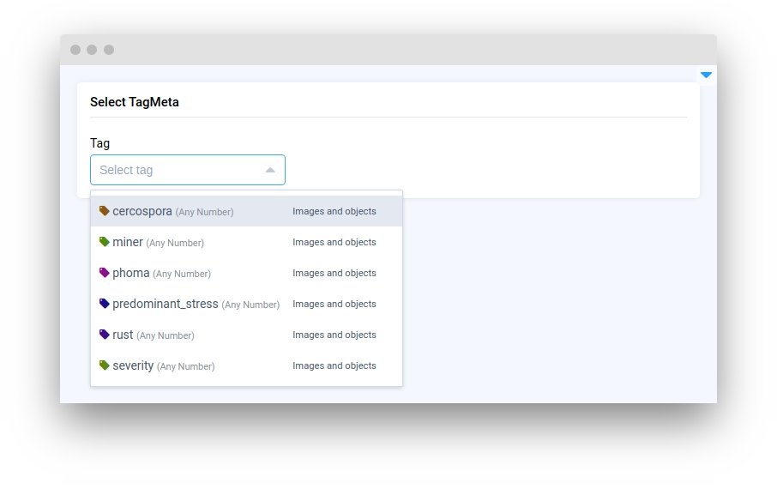The image size is (777, 489).
Task: Click the magenta phoma tag icon
Action: [105, 273]
